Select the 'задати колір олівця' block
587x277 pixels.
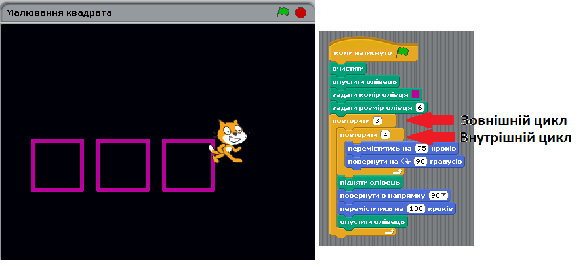tap(376, 94)
